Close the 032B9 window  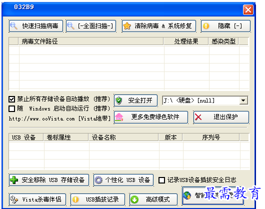(248, 9)
